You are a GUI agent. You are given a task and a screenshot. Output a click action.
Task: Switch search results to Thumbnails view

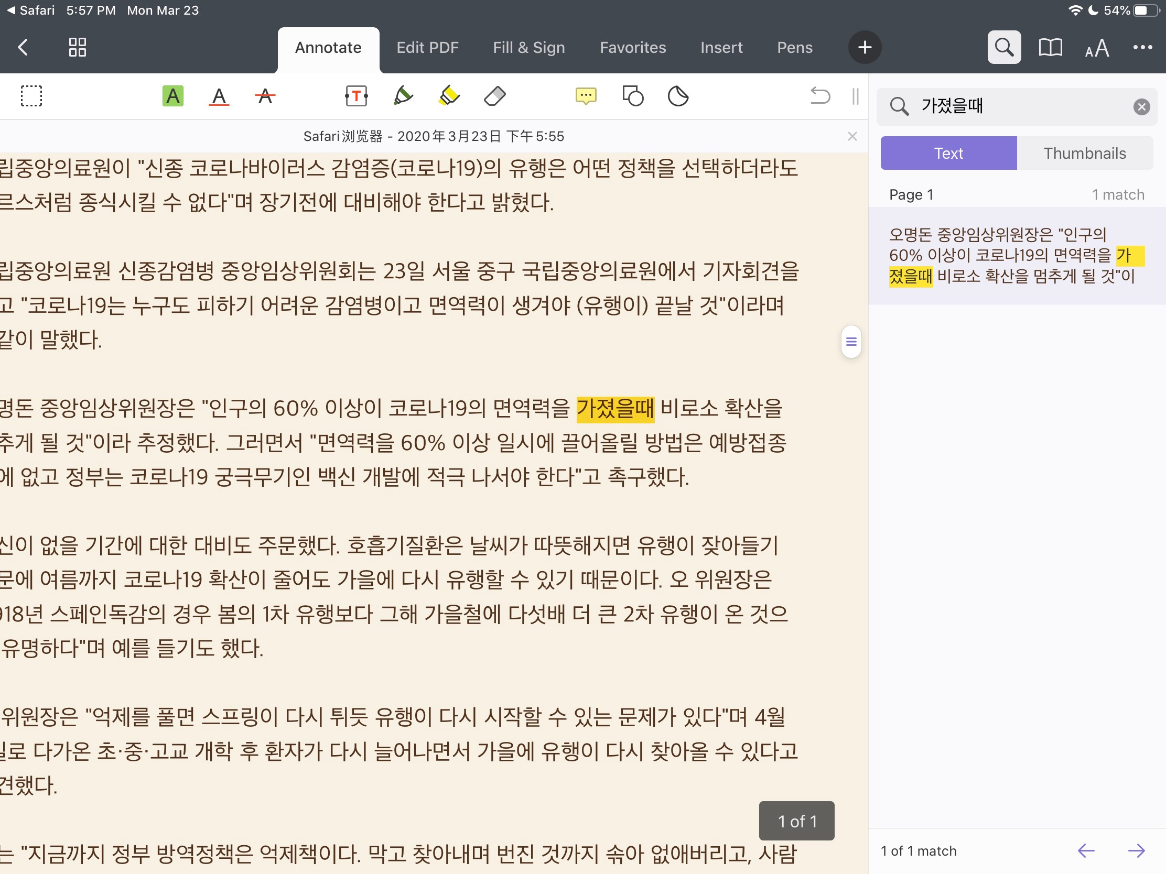coord(1084,154)
